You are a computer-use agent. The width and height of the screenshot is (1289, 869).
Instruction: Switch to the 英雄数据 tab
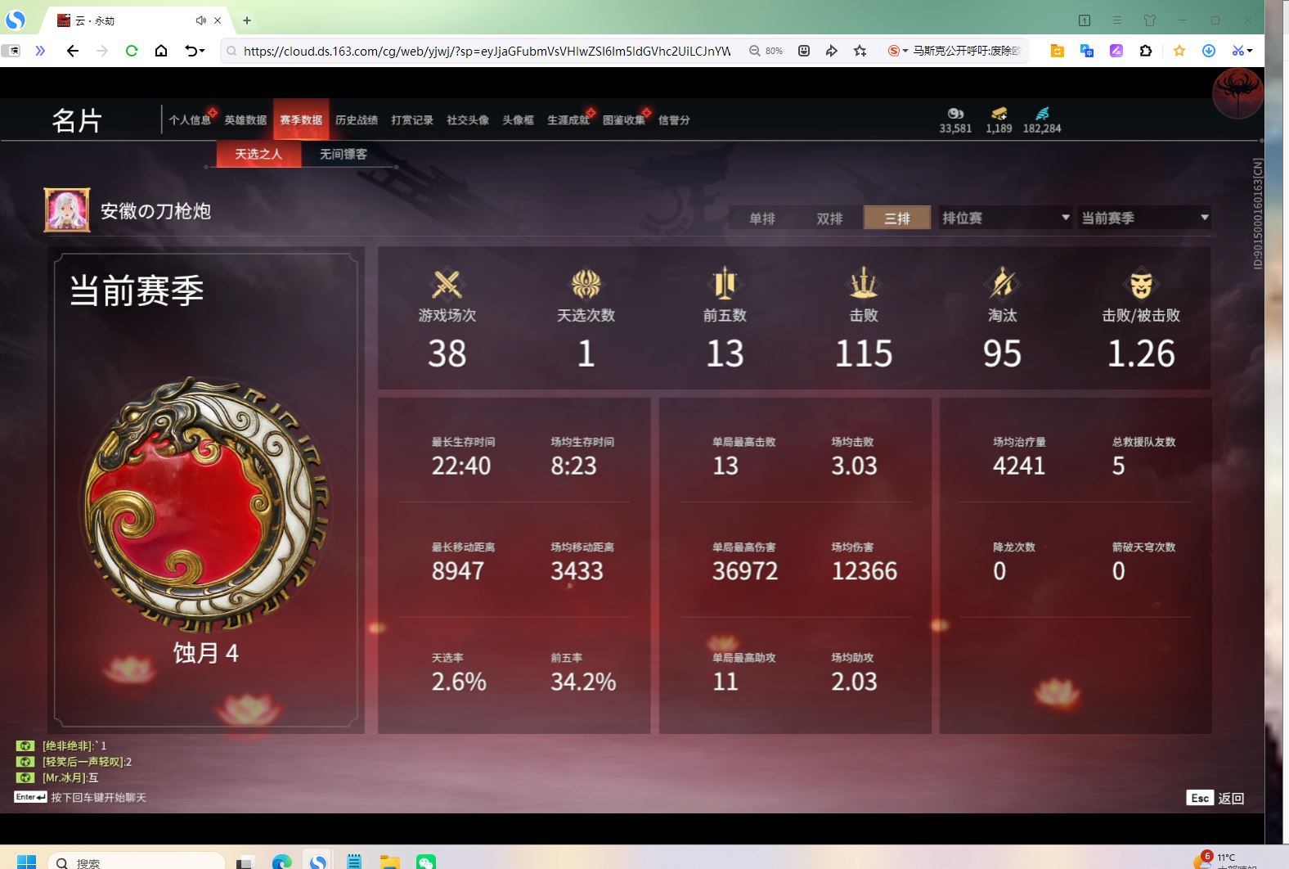point(245,120)
